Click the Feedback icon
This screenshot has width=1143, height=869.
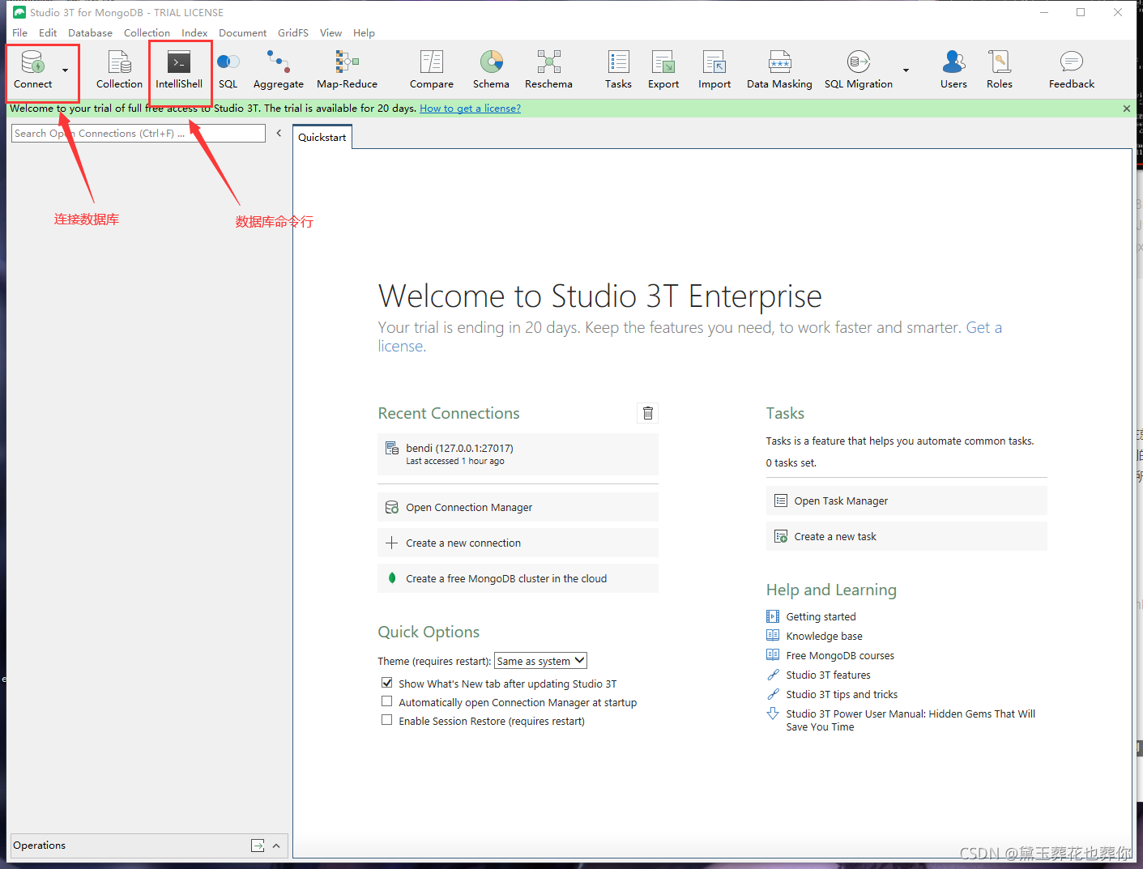[1072, 70]
